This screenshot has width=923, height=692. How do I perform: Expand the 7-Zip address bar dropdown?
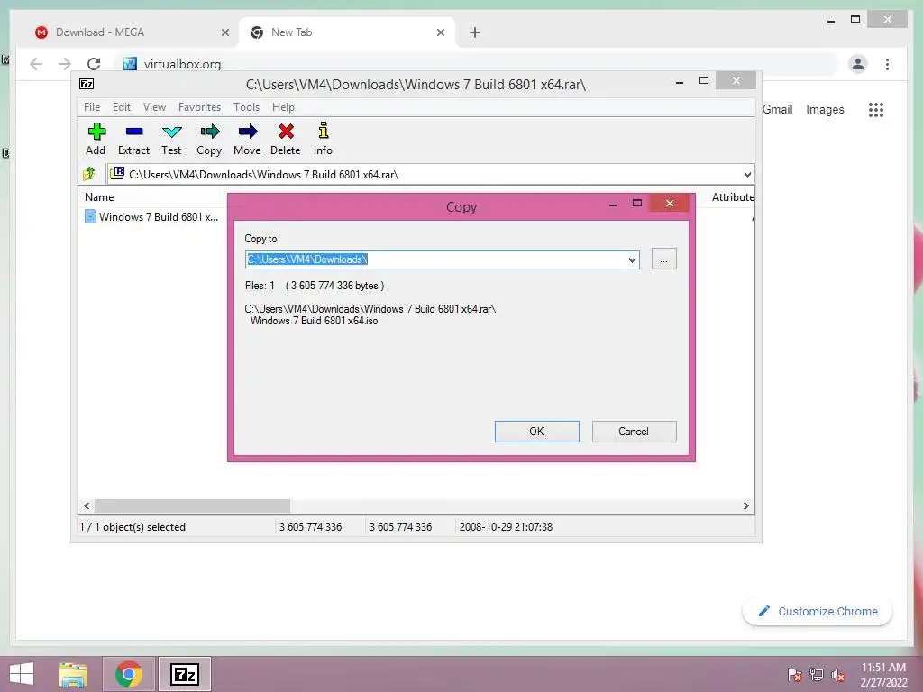pos(747,174)
